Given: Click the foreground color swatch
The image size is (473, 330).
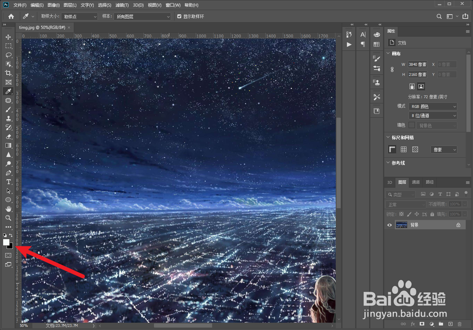Looking at the screenshot, I should (x=6, y=242).
